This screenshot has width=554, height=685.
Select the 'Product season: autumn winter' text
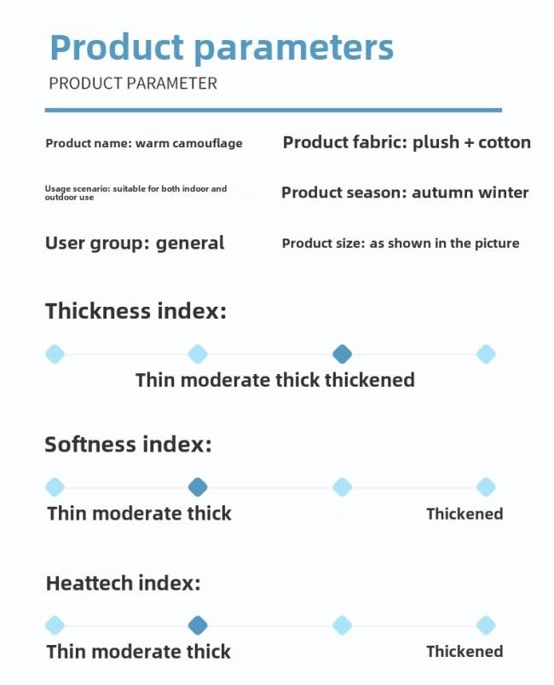coord(405,193)
